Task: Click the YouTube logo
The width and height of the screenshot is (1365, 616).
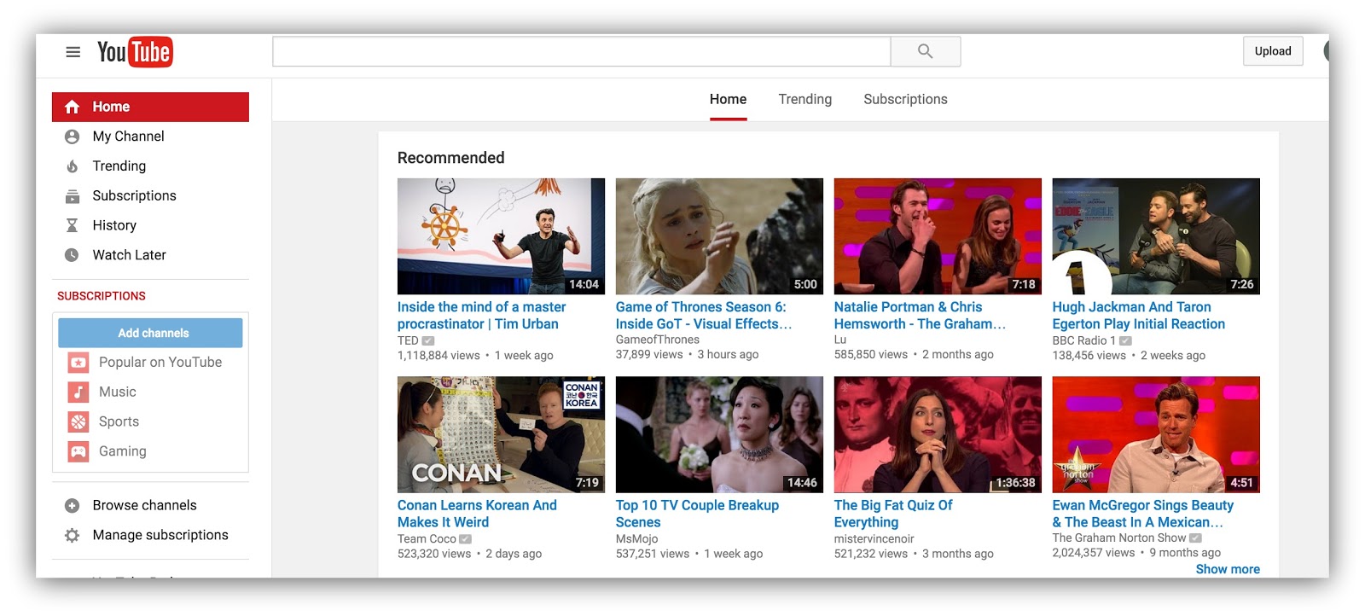Action: point(135,52)
